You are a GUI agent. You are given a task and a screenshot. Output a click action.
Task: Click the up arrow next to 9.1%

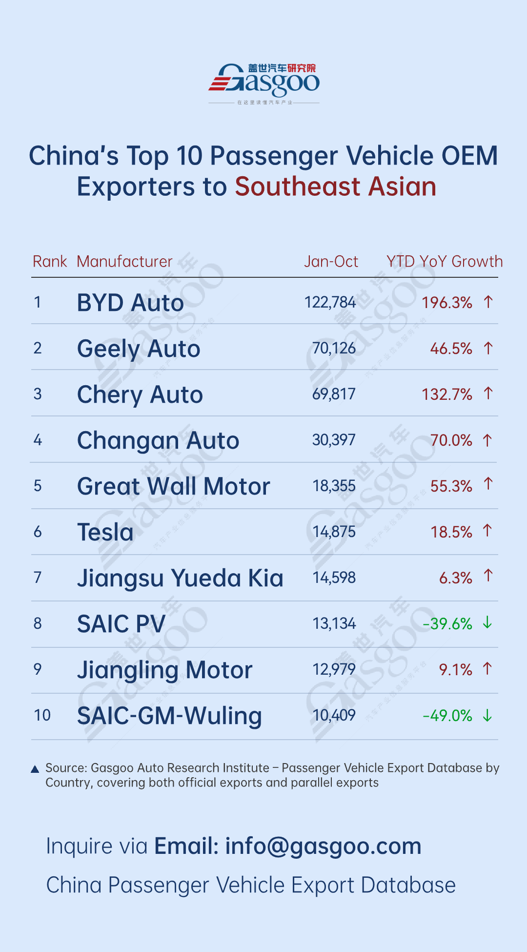(487, 669)
